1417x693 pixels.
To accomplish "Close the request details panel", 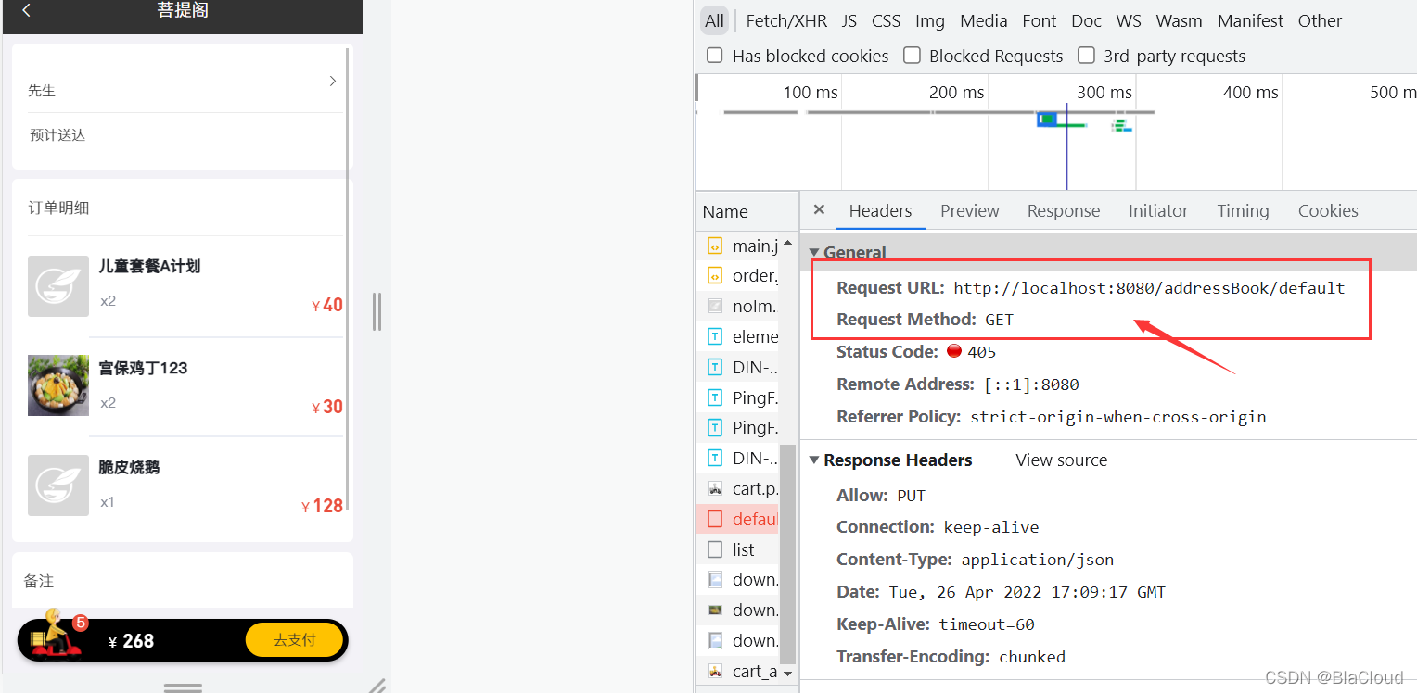I will [x=819, y=210].
